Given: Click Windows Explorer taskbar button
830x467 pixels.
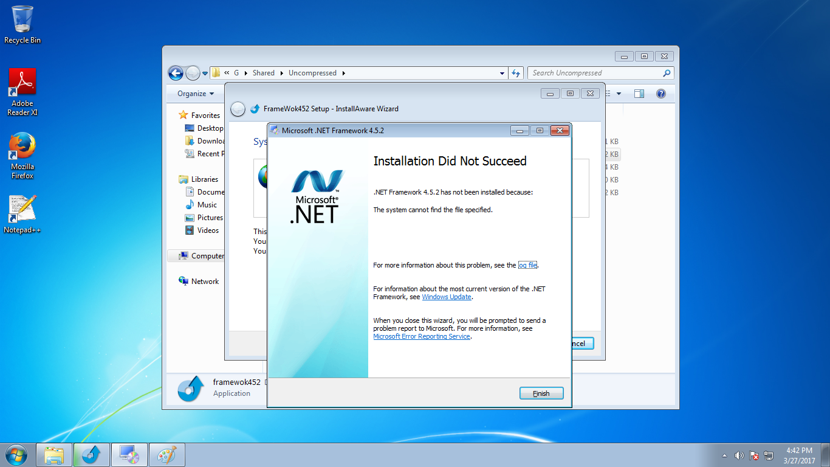Looking at the screenshot, I should [55, 455].
